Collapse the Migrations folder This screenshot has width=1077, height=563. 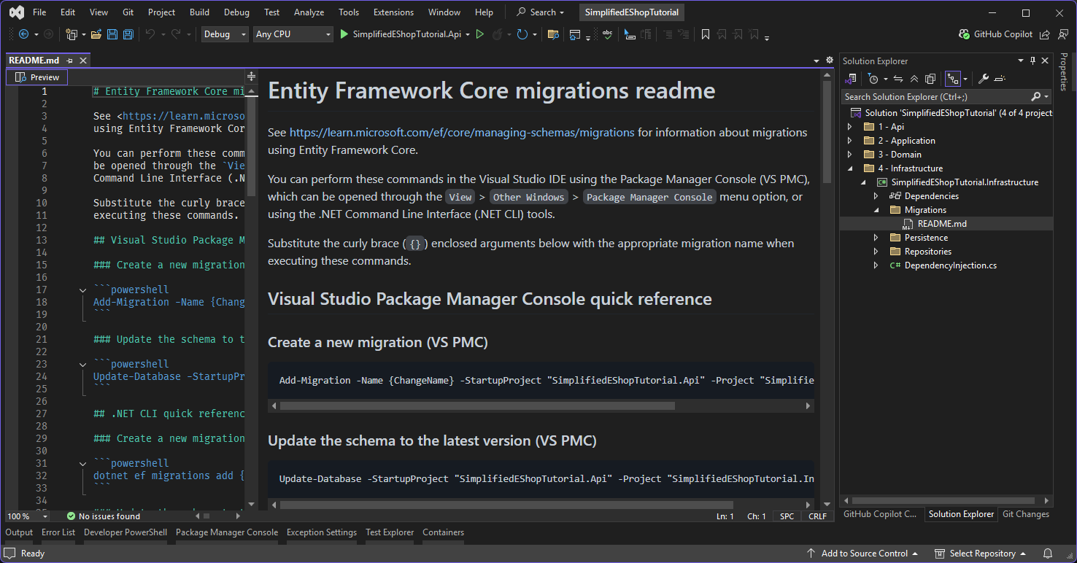point(876,210)
